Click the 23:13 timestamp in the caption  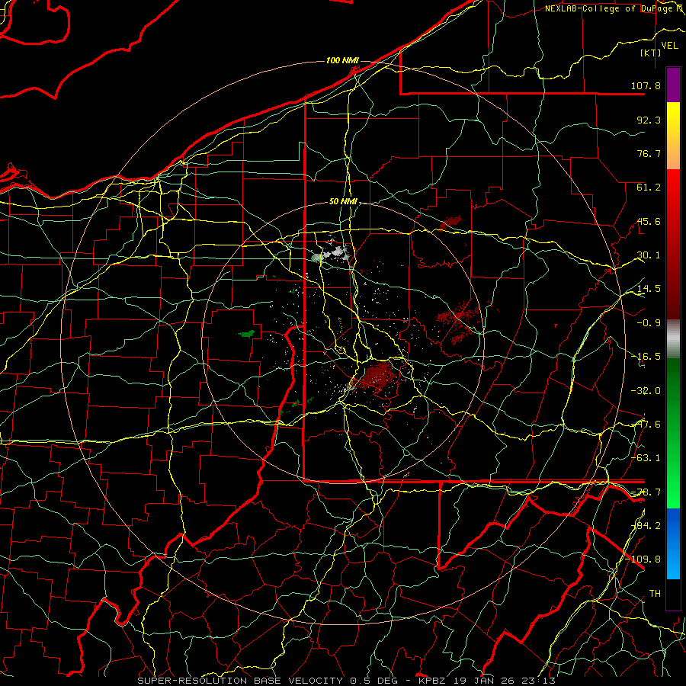pyautogui.click(x=540, y=681)
